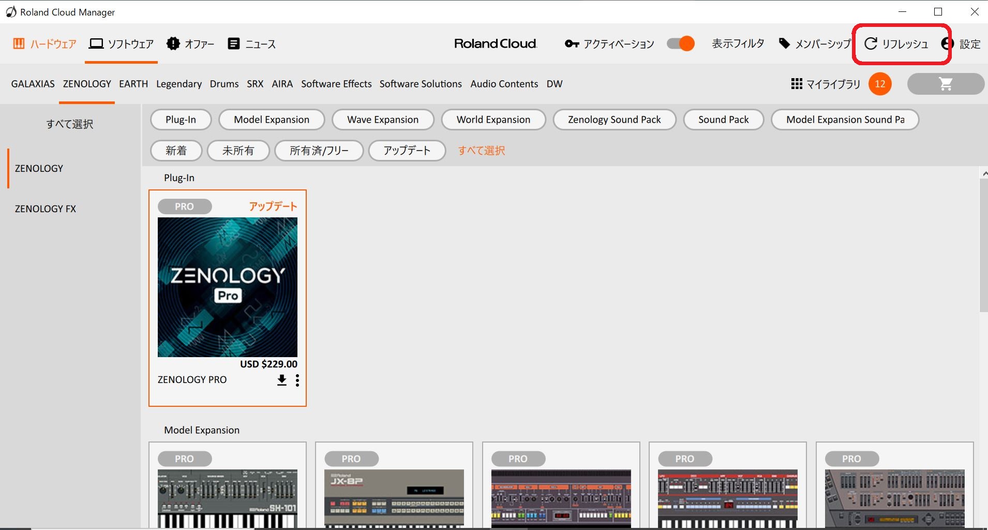The height and width of the screenshot is (530, 988).
Task: Download ZENOLOGY PRO via arrow icon
Action: 282,380
